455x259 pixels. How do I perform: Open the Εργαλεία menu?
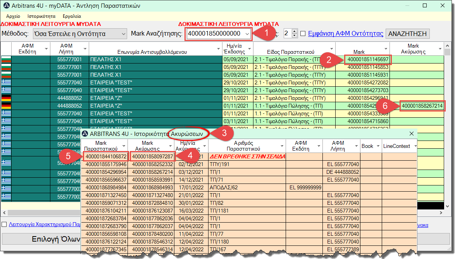point(72,16)
